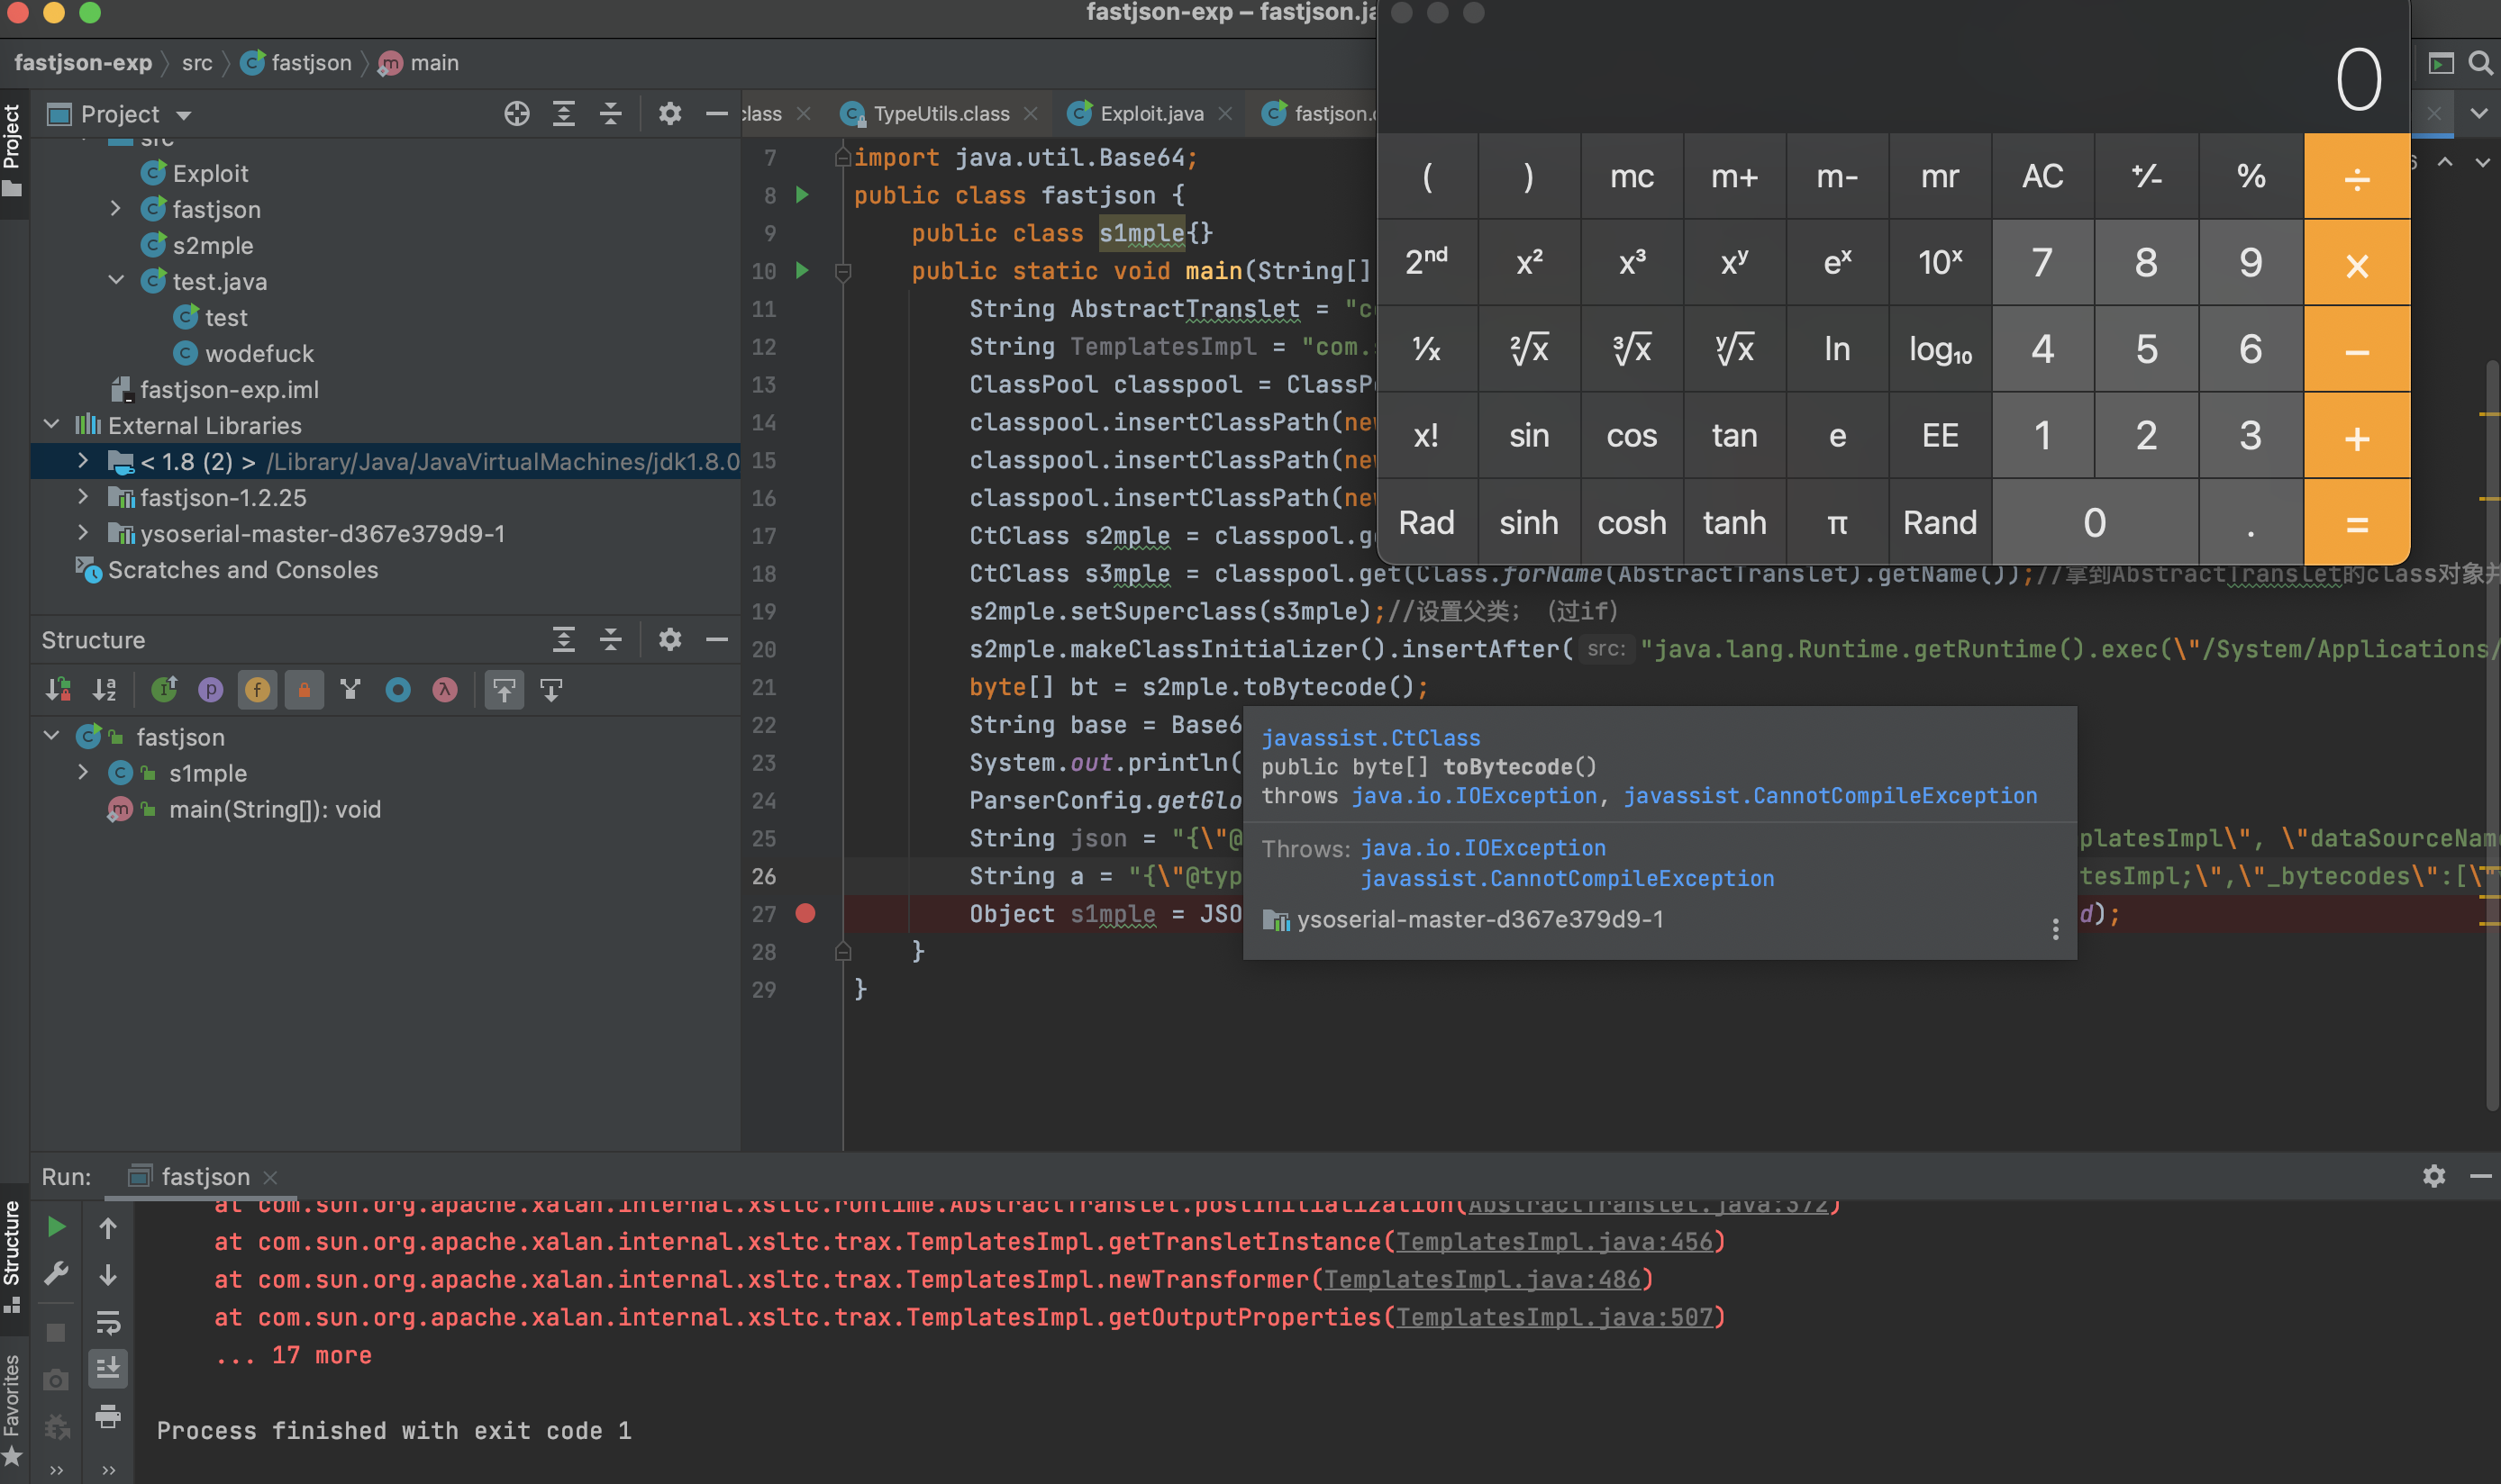
Task: Select main method in Structure tree
Action: 274,809
